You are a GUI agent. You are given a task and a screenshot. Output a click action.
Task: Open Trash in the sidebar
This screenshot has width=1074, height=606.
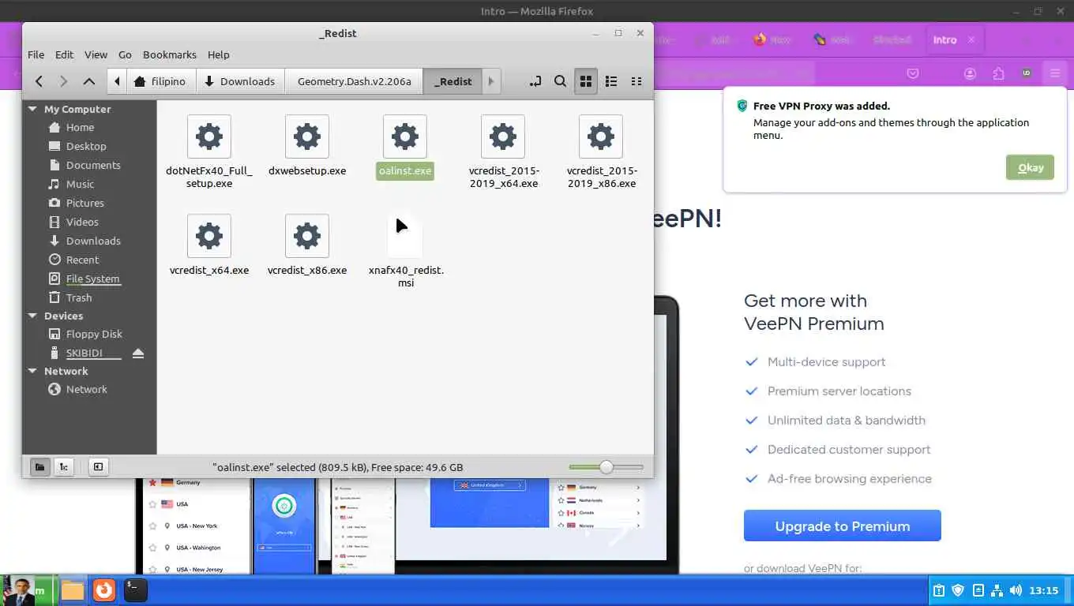(x=79, y=297)
